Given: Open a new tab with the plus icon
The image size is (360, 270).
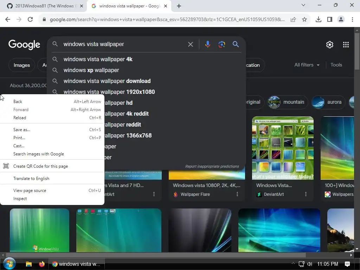Looking at the screenshot, I should [179, 6].
